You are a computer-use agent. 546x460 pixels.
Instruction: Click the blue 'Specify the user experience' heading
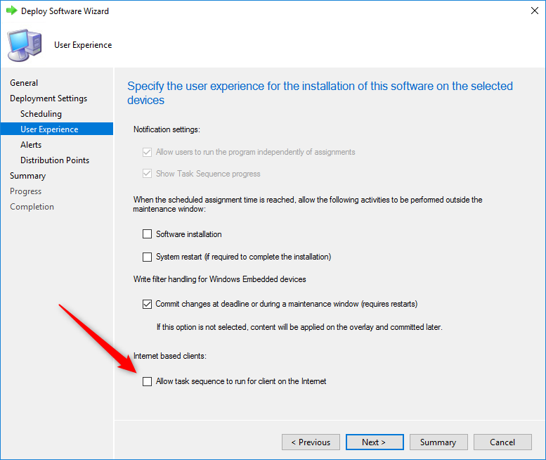(320, 93)
